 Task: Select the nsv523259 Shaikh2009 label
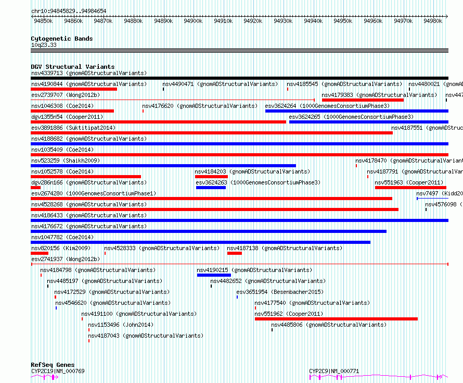pyautogui.click(x=66, y=160)
